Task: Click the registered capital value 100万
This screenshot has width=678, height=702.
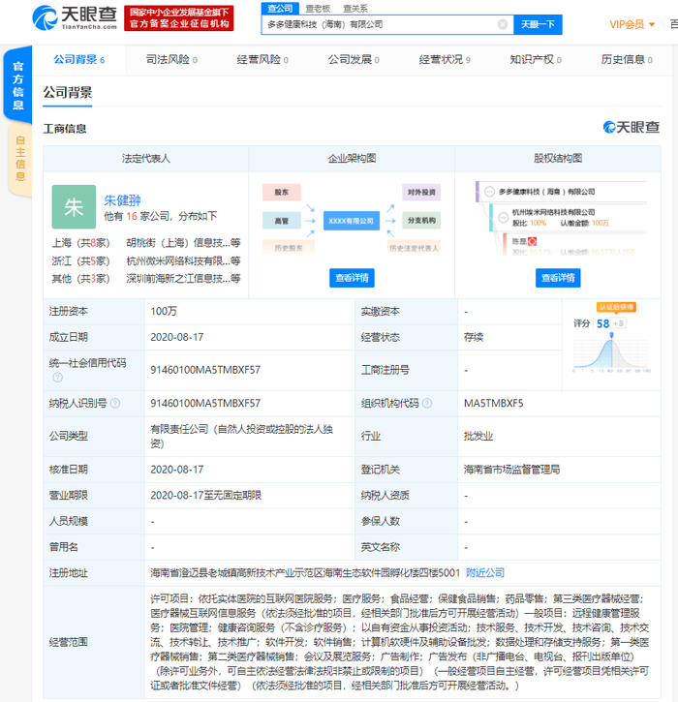Action: [x=164, y=311]
